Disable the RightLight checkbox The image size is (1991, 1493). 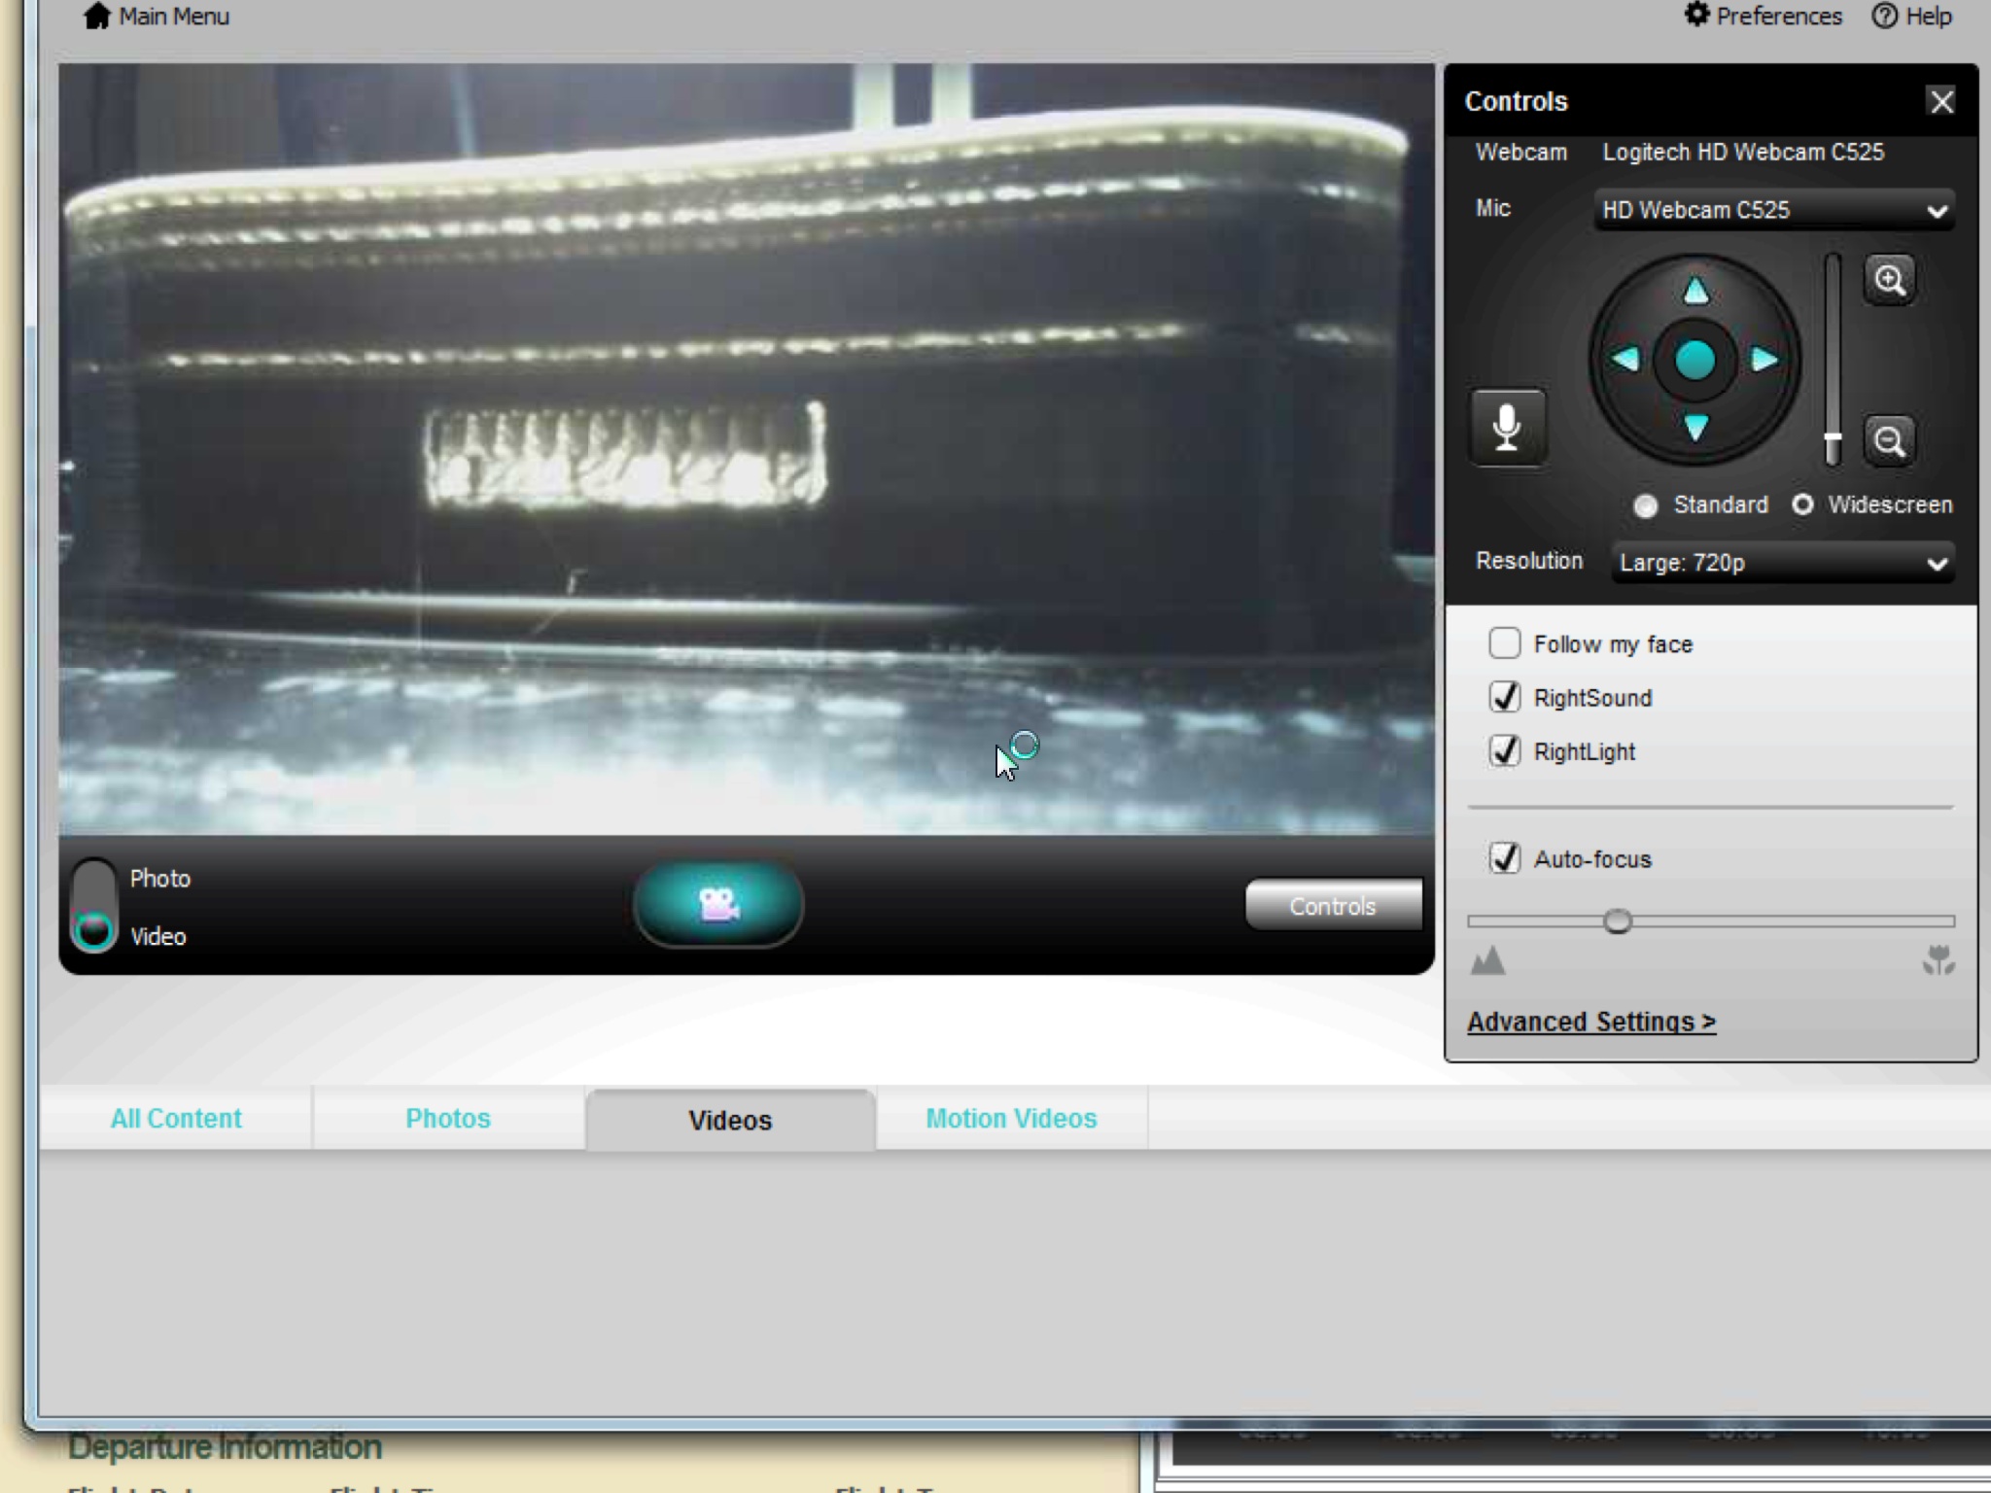point(1505,751)
